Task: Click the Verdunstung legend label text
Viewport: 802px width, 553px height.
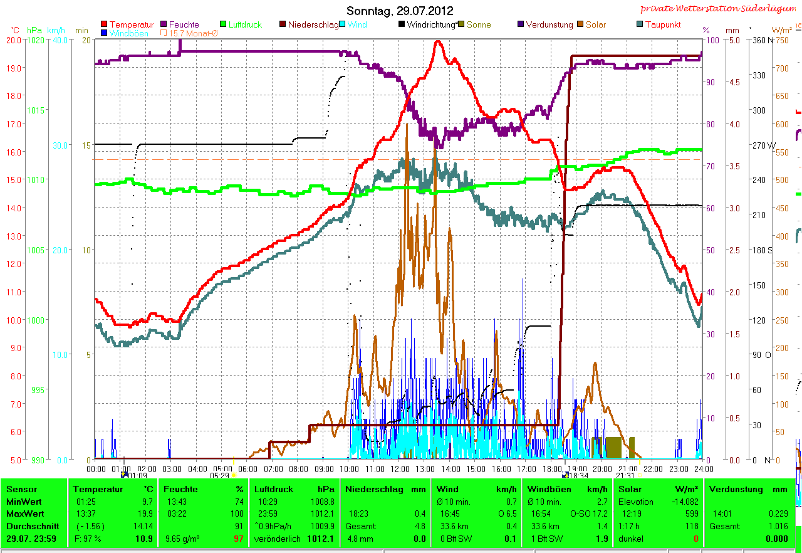Action: click(x=549, y=24)
